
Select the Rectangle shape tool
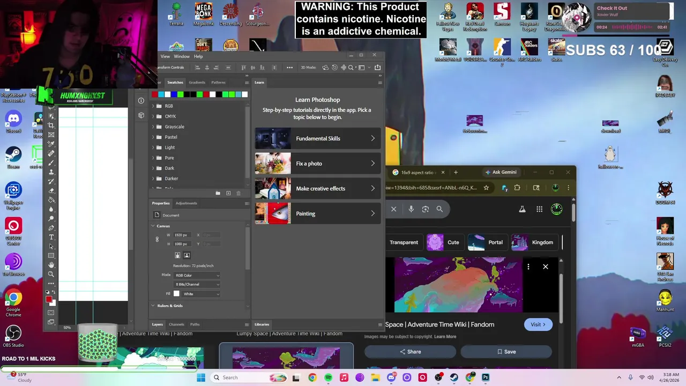[x=51, y=255]
